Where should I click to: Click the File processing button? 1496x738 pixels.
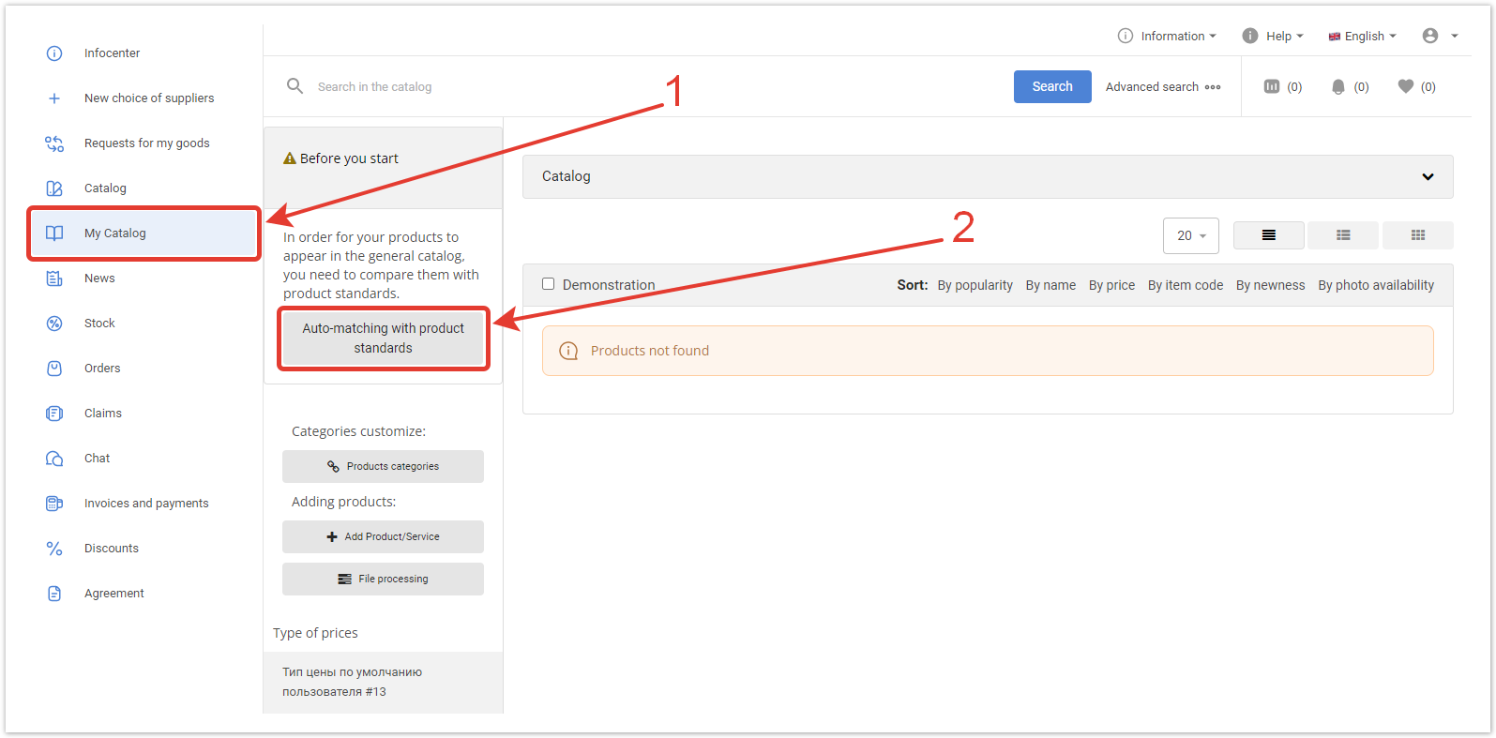[383, 579]
